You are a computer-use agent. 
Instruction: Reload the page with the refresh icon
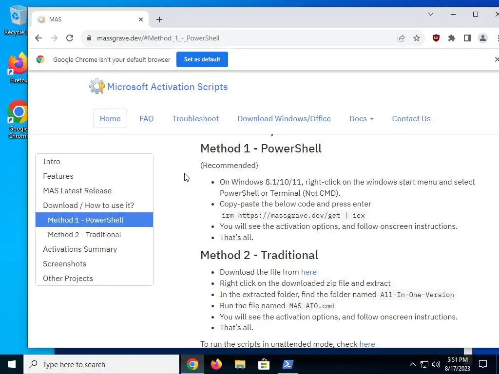70,38
